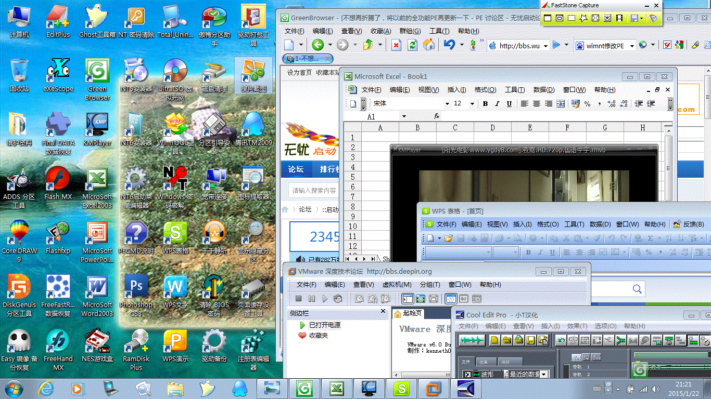Screen dimensions: 711x399
Task: Click the Cool Edit waveform view icon
Action: coord(473,340)
